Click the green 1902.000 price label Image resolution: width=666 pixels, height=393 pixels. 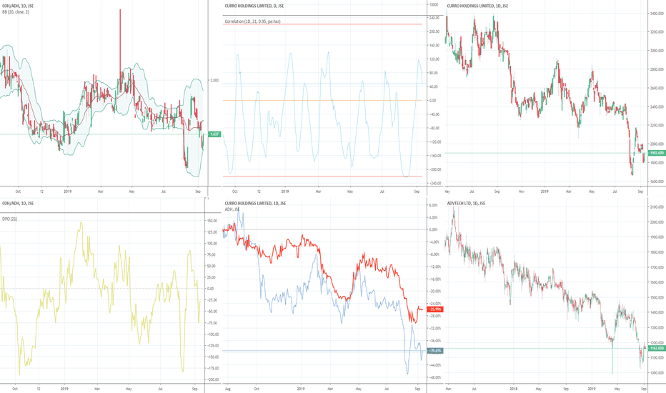[x=656, y=153]
